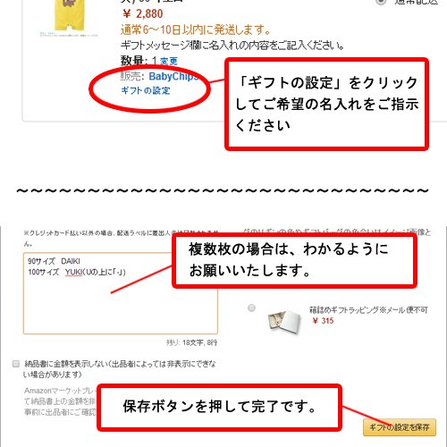Select the 通常配送 shipping radio button
Screen dimensions: 447x447
380,2
